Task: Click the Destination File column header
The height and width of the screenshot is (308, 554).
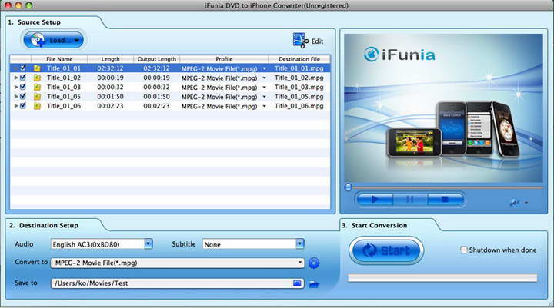Action: 299,59
